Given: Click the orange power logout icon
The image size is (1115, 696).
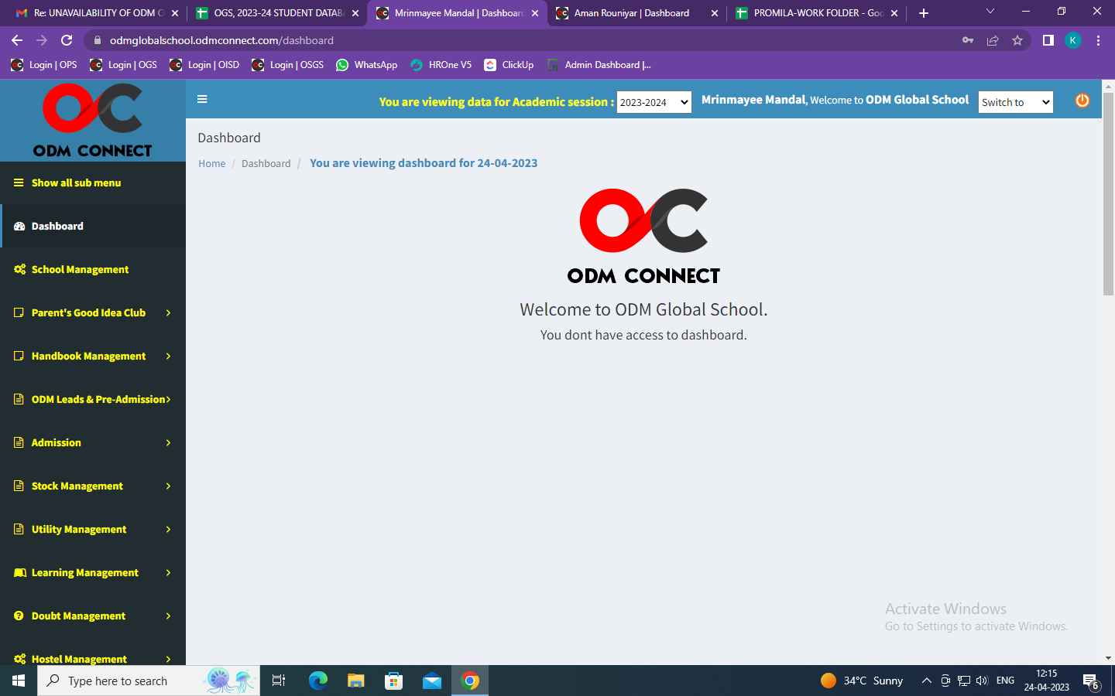Looking at the screenshot, I should point(1082,101).
